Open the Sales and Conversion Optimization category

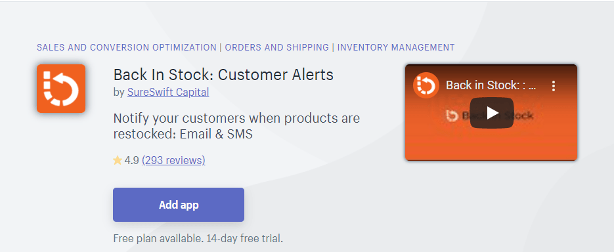click(127, 47)
